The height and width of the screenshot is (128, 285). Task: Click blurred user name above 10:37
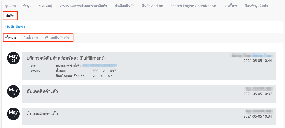tap(259, 89)
